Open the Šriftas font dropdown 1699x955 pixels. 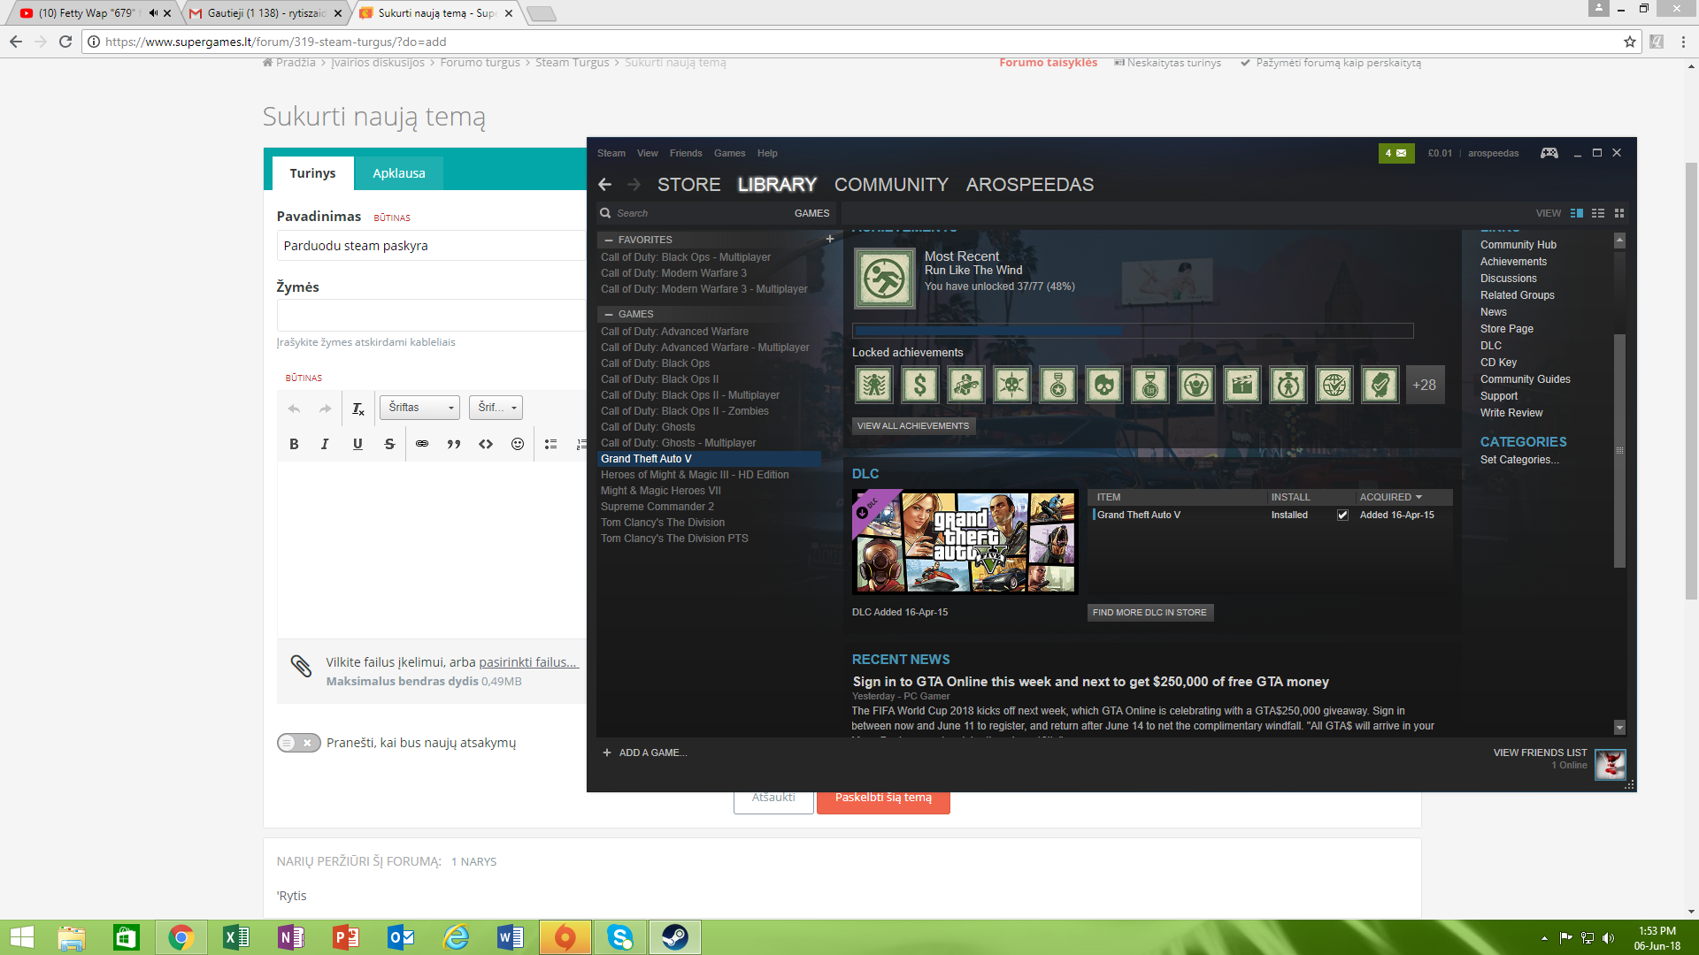[419, 408]
